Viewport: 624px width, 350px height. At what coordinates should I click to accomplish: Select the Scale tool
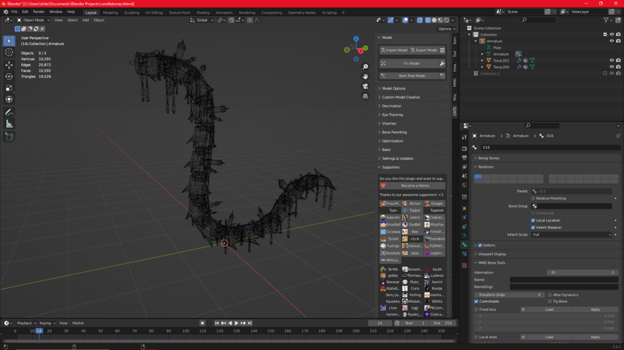tap(9, 88)
